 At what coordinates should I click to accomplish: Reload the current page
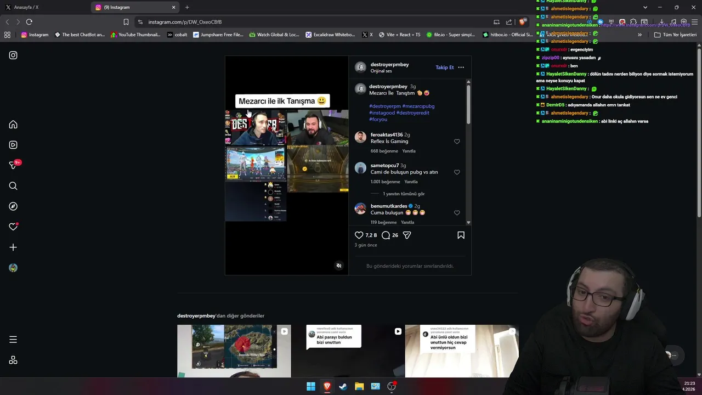click(x=29, y=22)
